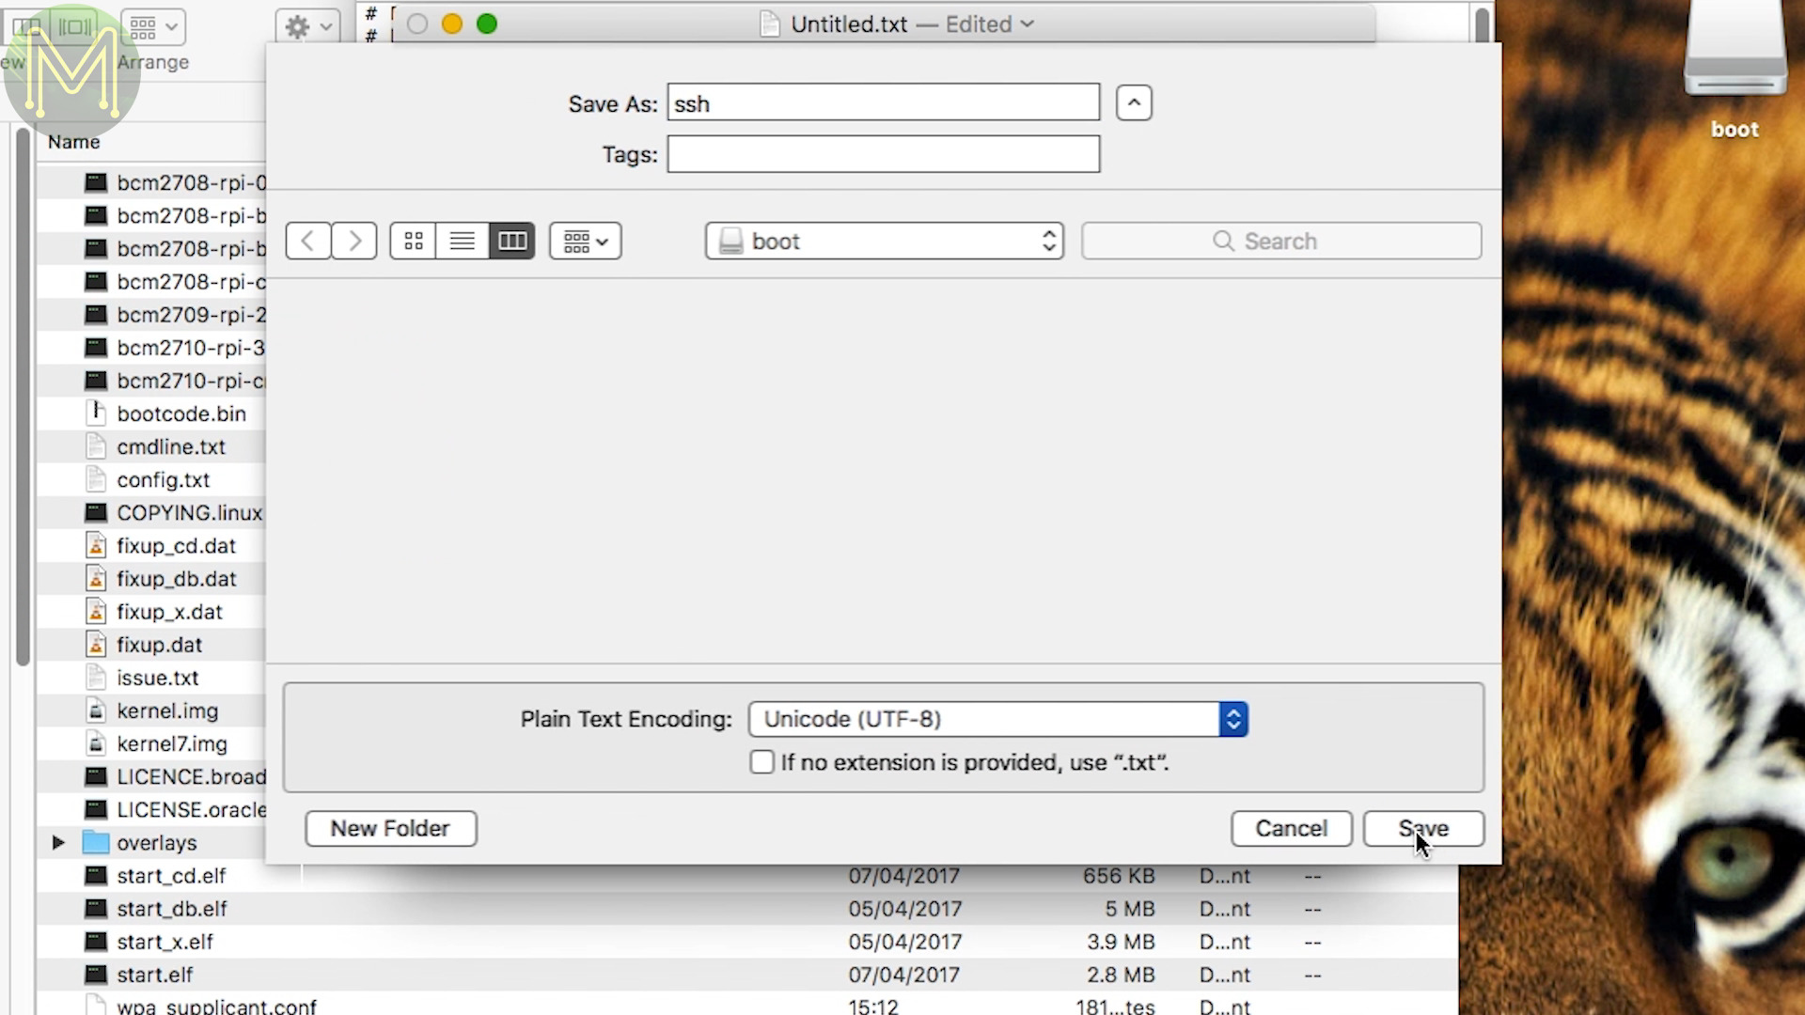Go forward in folder navigation
1805x1015 pixels.
tap(354, 242)
